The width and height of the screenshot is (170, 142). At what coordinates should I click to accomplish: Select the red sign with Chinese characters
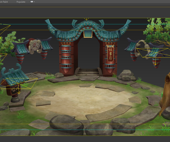pos(110,54)
